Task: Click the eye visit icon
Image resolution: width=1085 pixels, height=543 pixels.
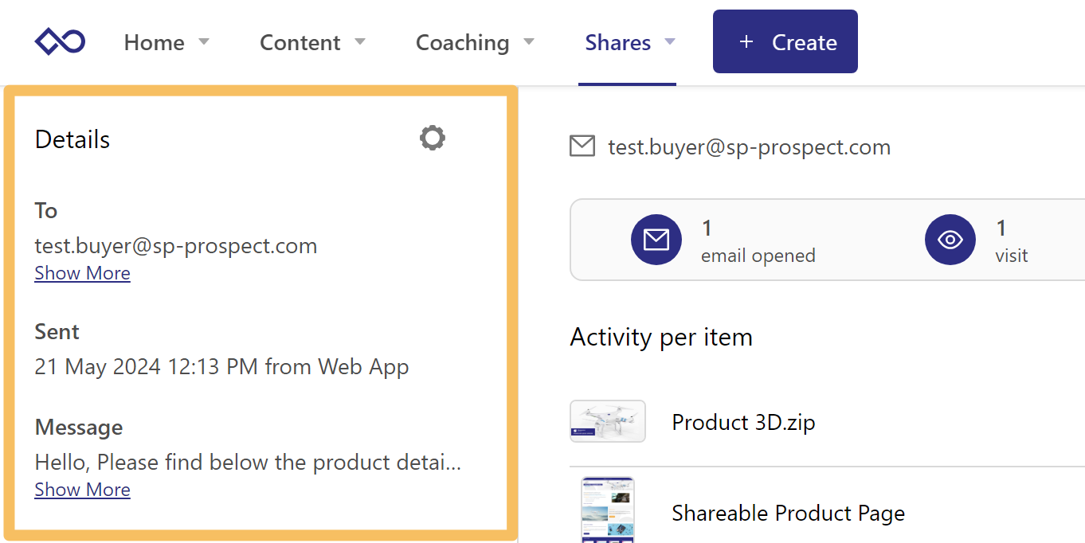Action: [x=950, y=240]
